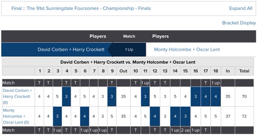Open the Bracket Display view

click(x=239, y=23)
